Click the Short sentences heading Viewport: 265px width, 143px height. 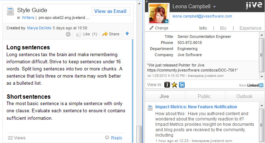[29, 97]
